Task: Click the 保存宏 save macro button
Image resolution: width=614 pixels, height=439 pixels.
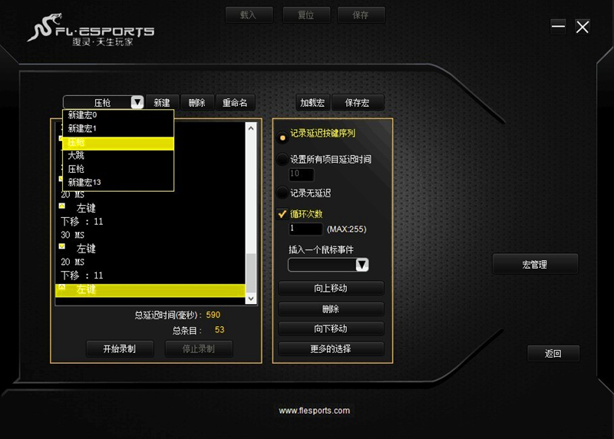Action: click(x=358, y=103)
